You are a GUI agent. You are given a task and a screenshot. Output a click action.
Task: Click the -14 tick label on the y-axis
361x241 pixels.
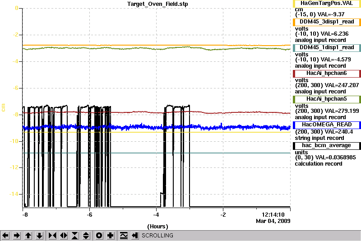pos(14,194)
